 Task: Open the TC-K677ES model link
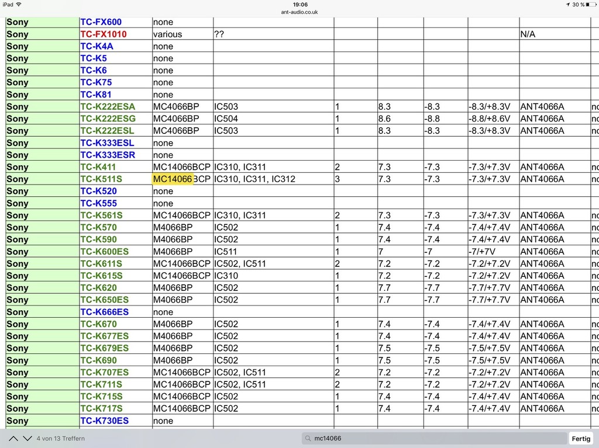pos(104,336)
